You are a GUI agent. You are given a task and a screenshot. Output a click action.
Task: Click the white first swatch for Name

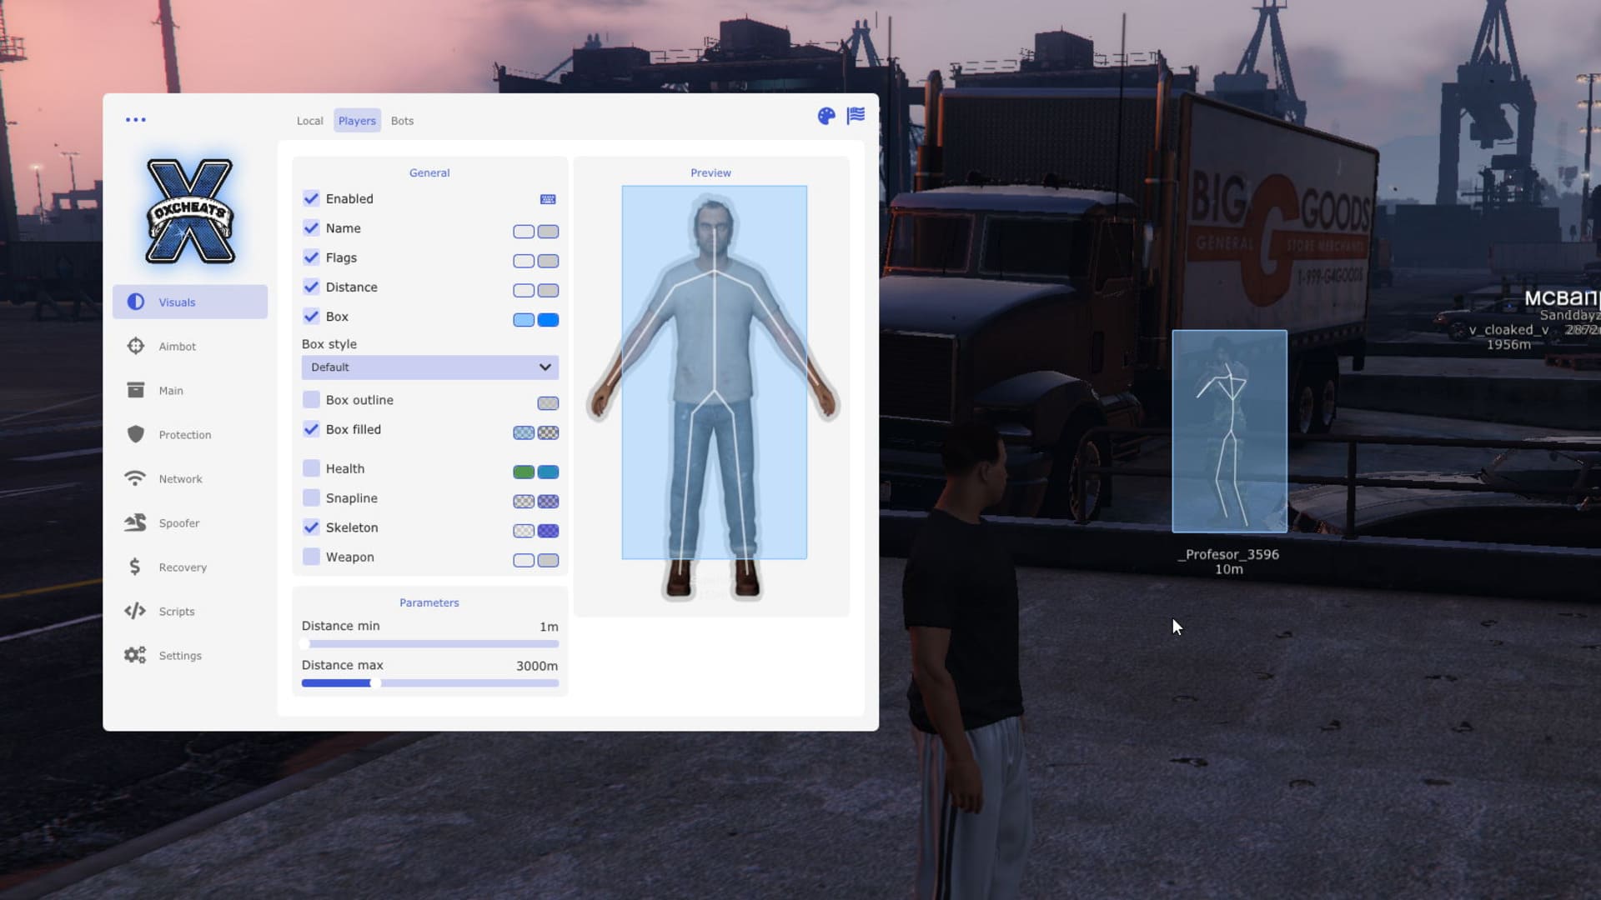click(x=524, y=232)
